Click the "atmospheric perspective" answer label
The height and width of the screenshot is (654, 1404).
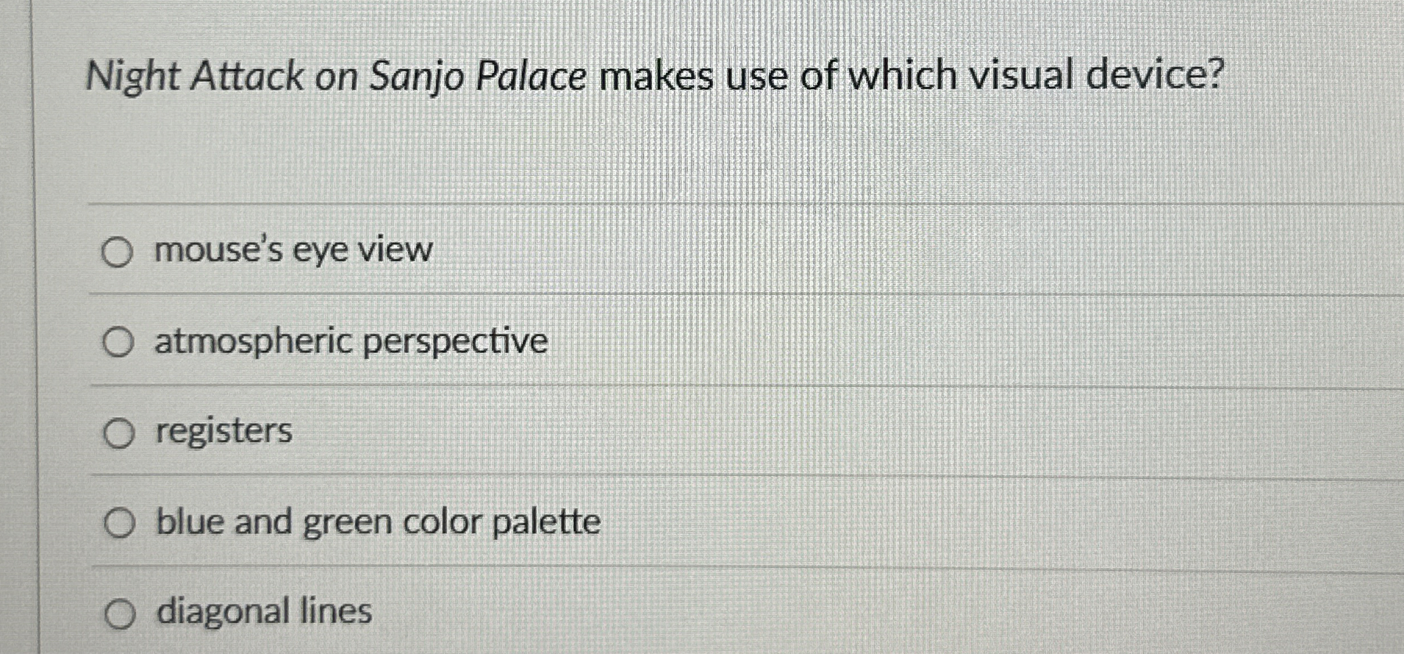click(x=351, y=341)
